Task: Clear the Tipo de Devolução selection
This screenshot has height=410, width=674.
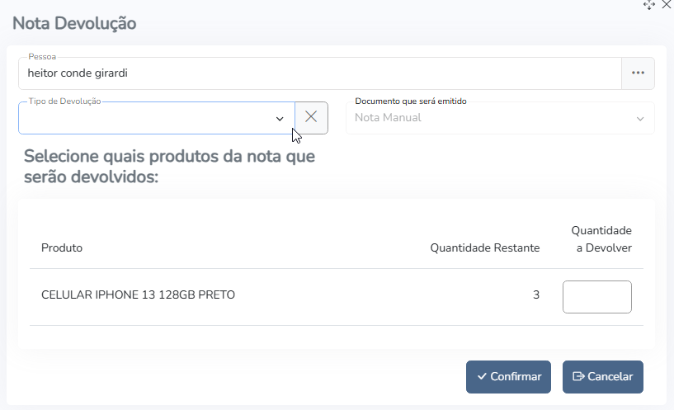Action: click(311, 117)
